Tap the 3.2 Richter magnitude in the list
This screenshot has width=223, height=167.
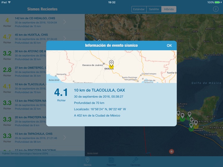pyautogui.click(x=7, y=53)
